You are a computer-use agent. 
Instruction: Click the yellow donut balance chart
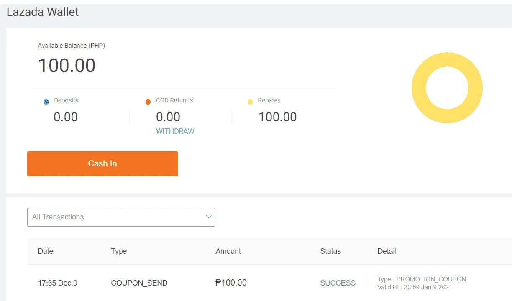447,88
